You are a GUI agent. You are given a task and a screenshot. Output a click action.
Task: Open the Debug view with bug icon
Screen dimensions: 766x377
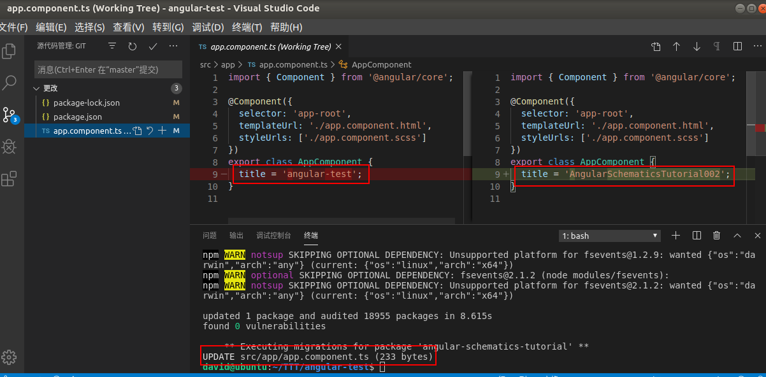[10, 147]
